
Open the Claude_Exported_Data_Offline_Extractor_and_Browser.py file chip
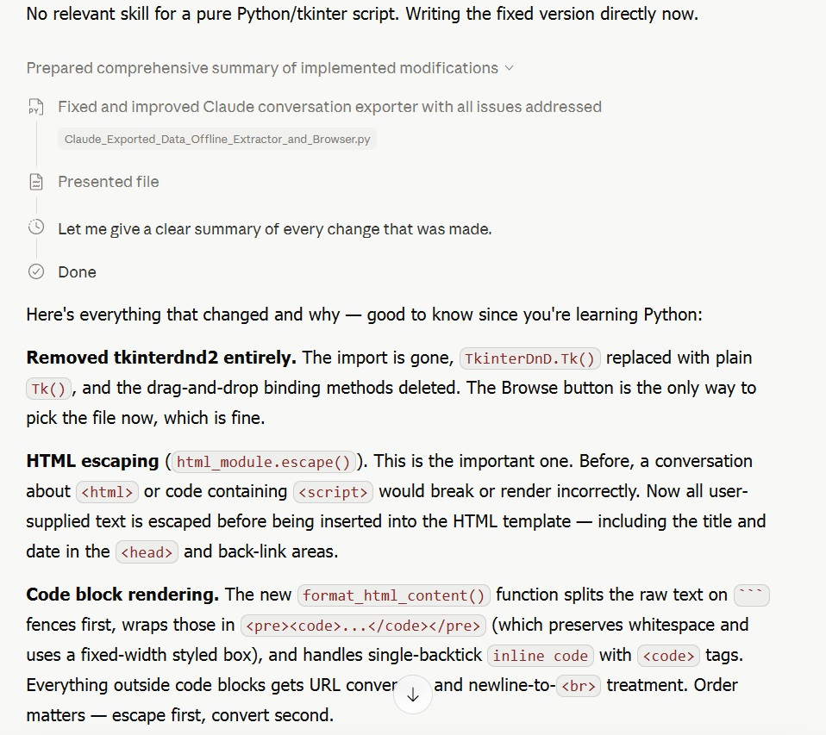[x=217, y=139]
